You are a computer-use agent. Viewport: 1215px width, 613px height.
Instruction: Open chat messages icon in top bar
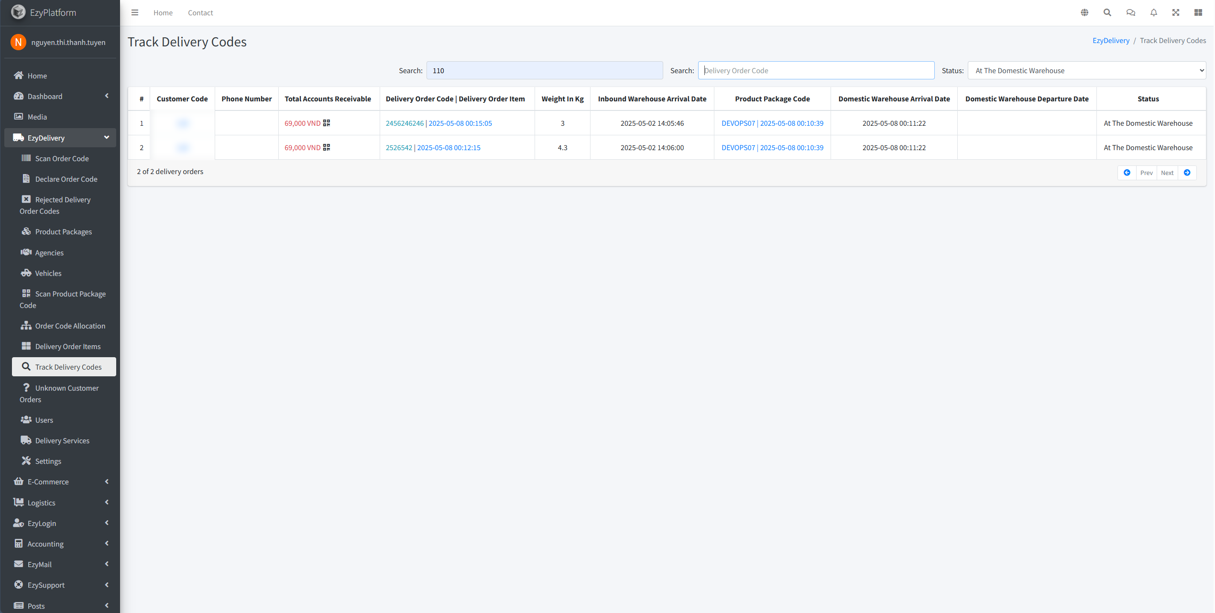coord(1131,13)
